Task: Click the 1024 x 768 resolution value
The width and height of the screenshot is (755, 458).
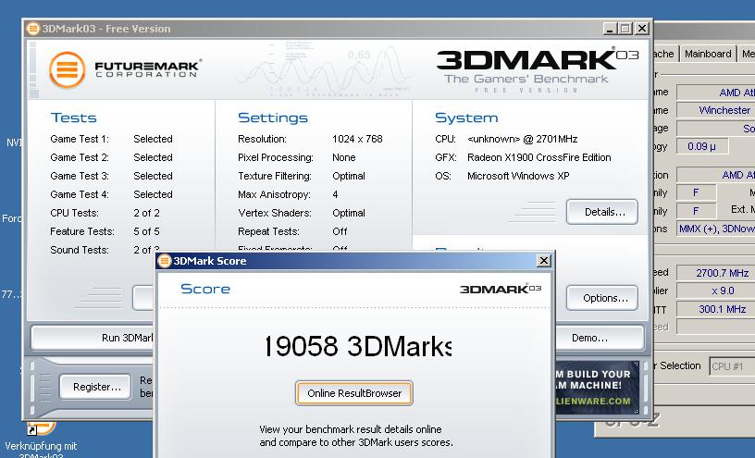Action: pos(357,139)
